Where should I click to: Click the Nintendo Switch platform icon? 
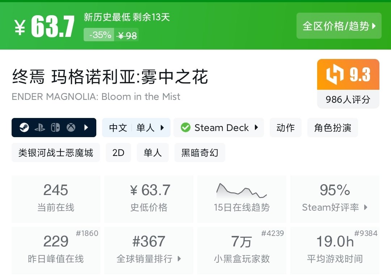pos(55,128)
